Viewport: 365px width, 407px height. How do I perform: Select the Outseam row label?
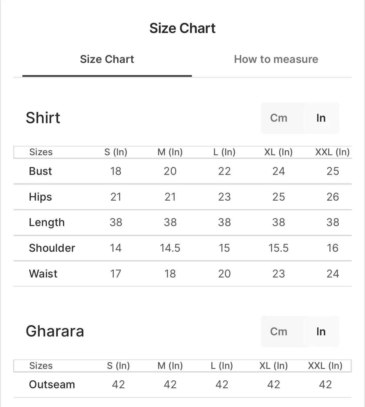[52, 385]
